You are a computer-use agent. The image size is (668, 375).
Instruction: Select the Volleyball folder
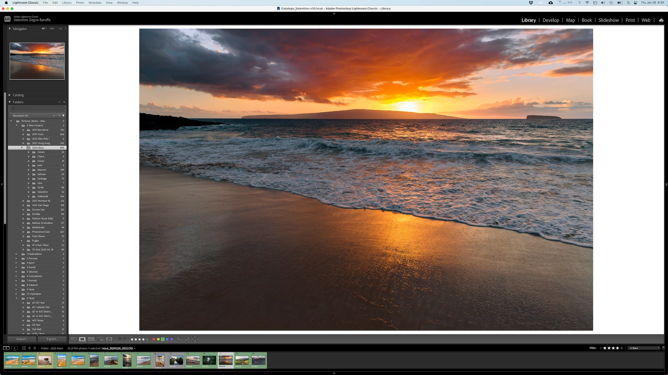click(43, 197)
